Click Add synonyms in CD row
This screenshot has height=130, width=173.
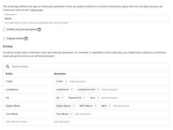point(110,98)
